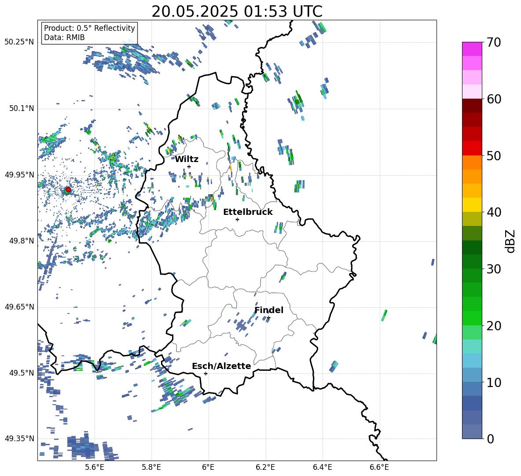Click the Data: RMIB text

tap(64, 37)
